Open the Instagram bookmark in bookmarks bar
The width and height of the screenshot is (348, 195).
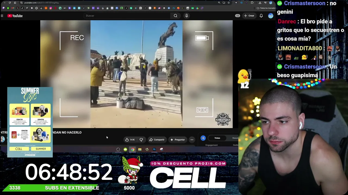pyautogui.click(x=51, y=8)
